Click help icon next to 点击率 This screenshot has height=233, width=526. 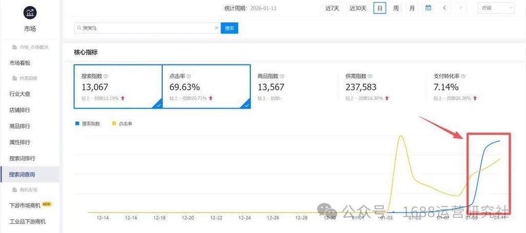(189, 76)
